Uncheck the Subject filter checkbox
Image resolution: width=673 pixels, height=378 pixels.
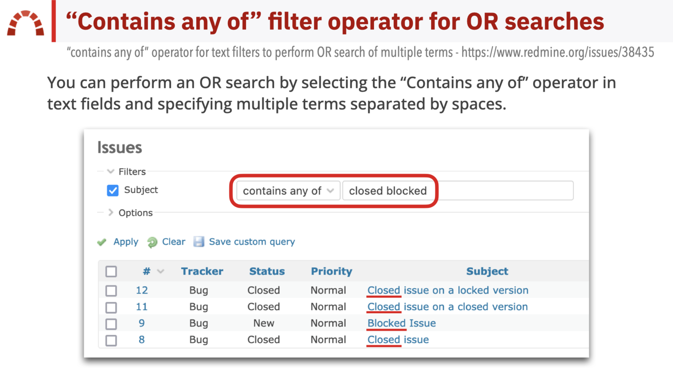click(112, 190)
